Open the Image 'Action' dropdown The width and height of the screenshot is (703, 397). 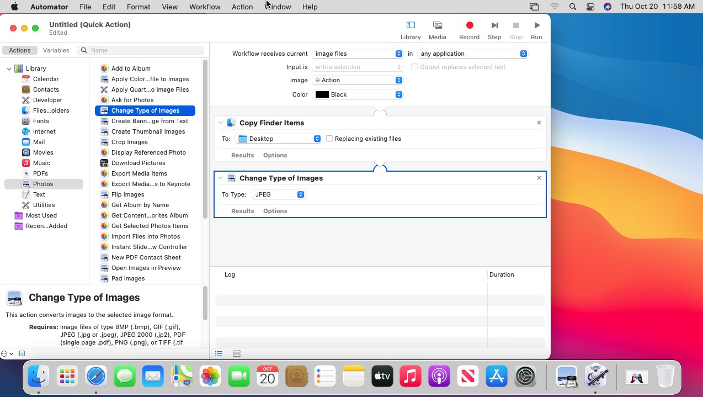click(x=358, y=80)
